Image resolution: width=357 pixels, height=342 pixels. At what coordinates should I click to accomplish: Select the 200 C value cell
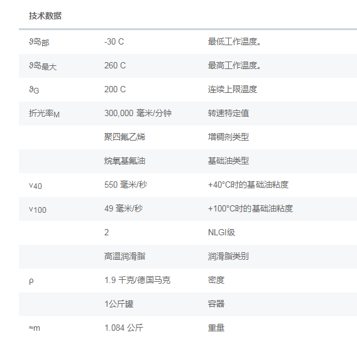click(115, 90)
